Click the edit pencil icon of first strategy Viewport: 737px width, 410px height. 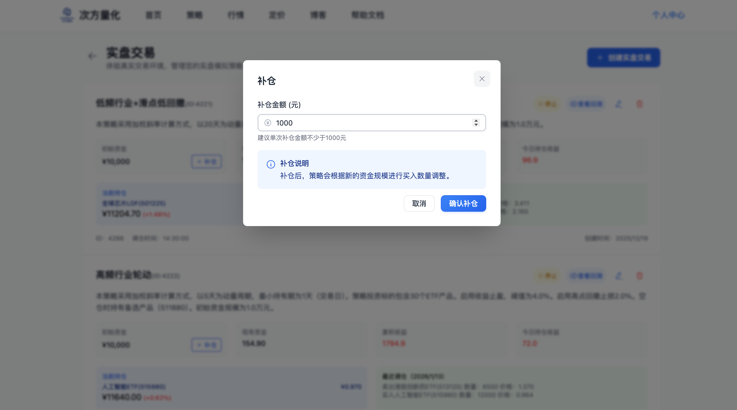[619, 104]
